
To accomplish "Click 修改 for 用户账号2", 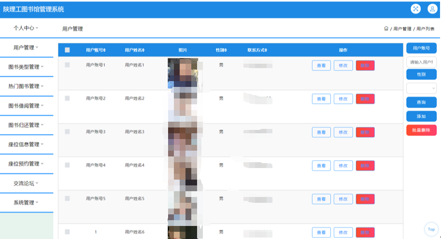I will click(x=343, y=99).
